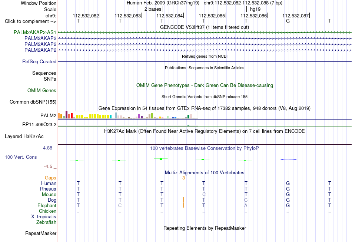Viewport: 352px width, 242px height.
Task: Click the 100 Vert. Cons label
Action: 21,157
